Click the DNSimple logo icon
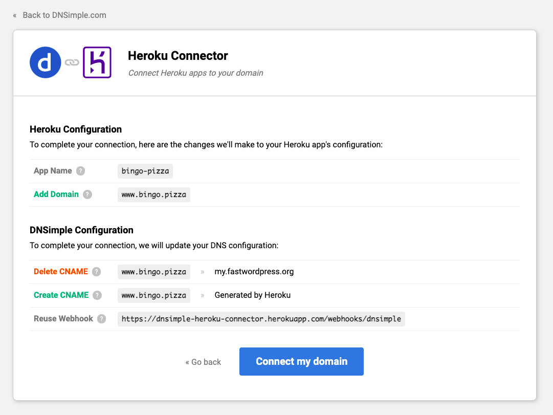 pos(45,62)
